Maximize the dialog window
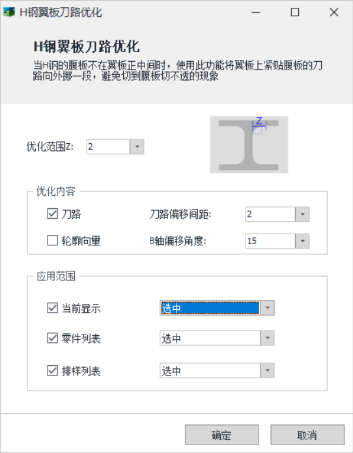 click(x=295, y=12)
